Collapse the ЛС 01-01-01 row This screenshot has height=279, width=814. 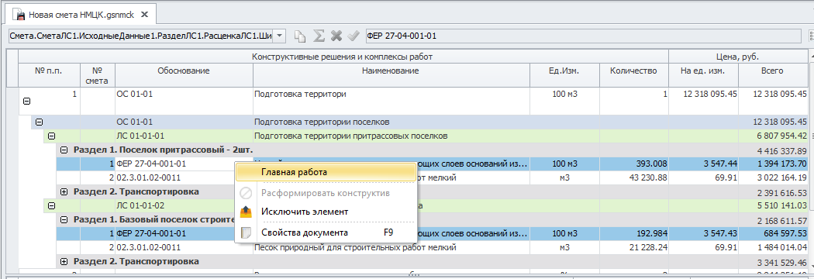(x=51, y=136)
